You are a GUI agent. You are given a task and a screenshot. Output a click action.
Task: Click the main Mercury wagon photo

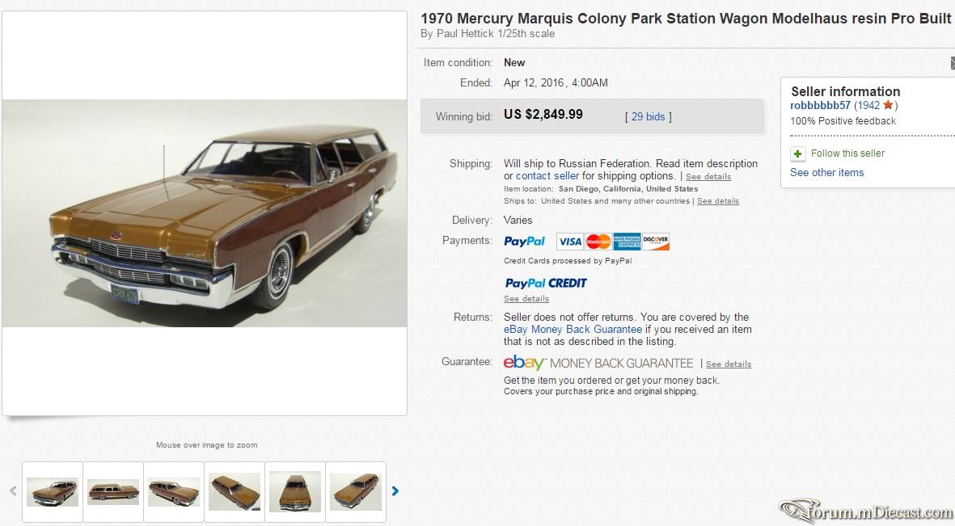click(x=205, y=213)
